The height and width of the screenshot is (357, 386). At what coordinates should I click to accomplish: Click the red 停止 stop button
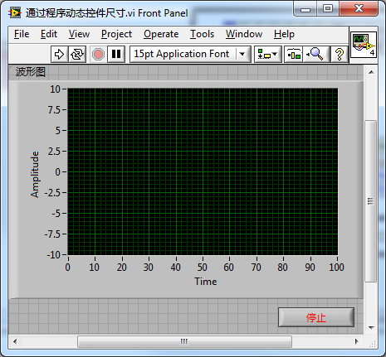click(x=316, y=317)
